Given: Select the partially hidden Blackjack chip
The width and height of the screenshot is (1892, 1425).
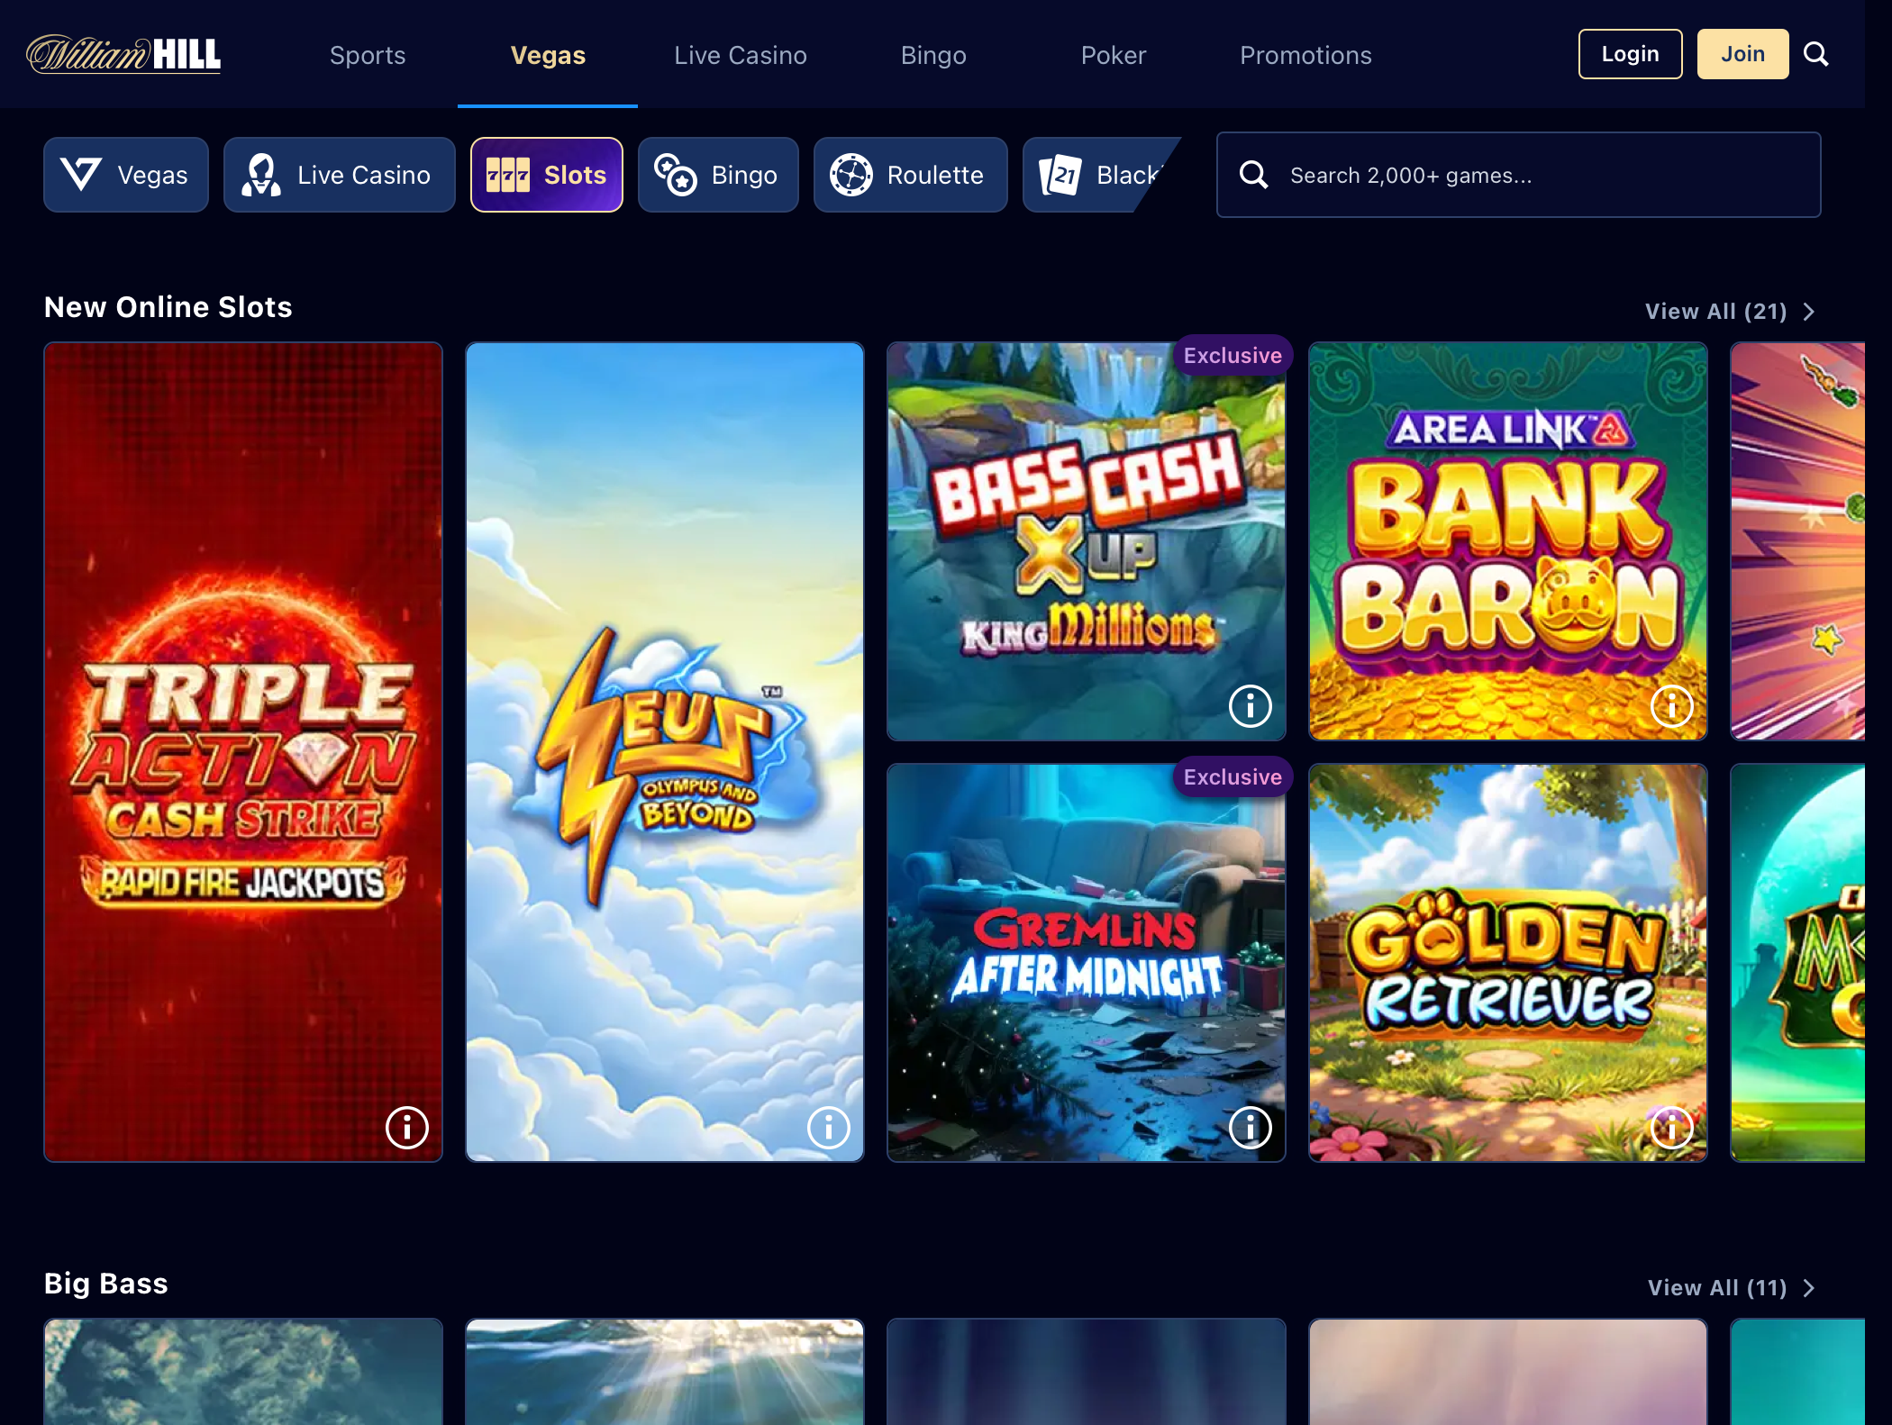Looking at the screenshot, I should click(x=1101, y=175).
